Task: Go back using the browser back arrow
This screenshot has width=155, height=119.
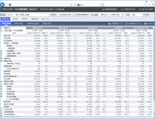Action: click(2, 5)
